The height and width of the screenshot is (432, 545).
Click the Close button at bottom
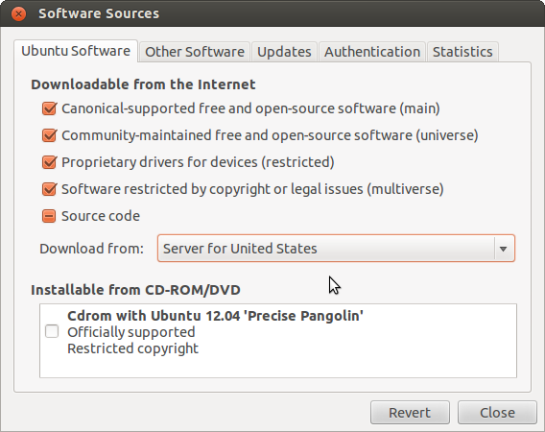click(x=497, y=413)
